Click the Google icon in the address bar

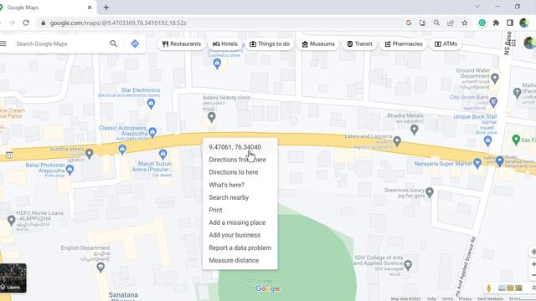pyautogui.click(x=409, y=23)
